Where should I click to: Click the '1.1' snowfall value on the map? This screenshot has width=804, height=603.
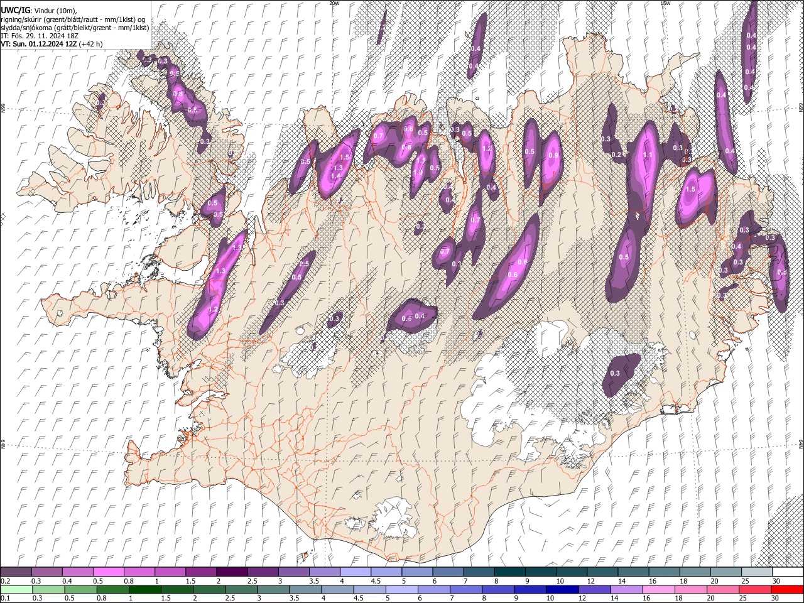pyautogui.click(x=648, y=155)
